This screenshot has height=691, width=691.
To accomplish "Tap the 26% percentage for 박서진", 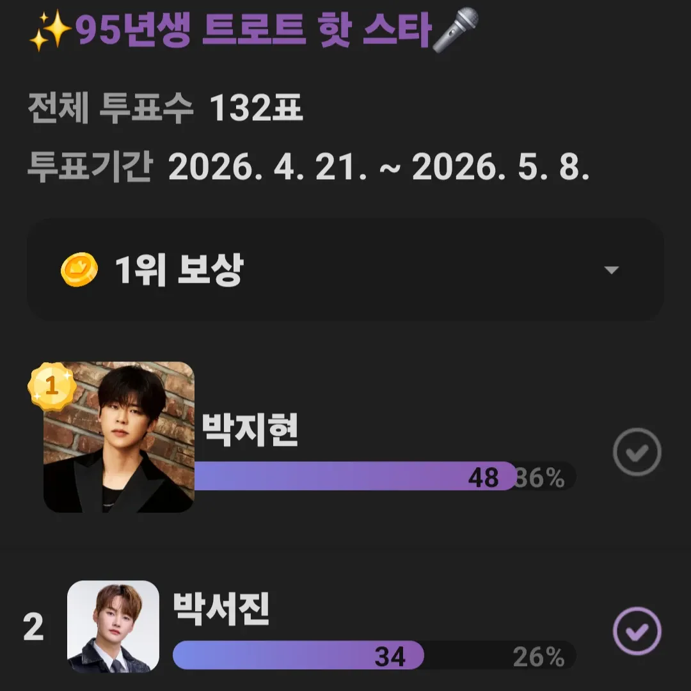I will coord(539,656).
